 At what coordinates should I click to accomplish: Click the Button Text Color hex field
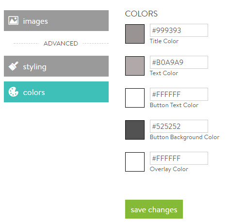point(179,95)
